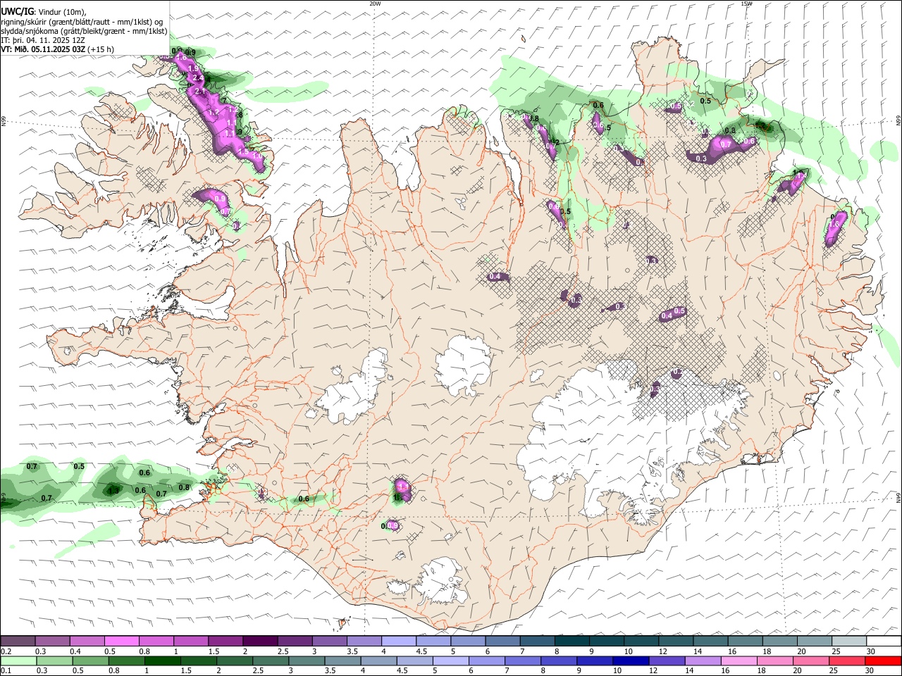Pick the green swatch between 0.8 and 1 in bottom row

coord(127,661)
